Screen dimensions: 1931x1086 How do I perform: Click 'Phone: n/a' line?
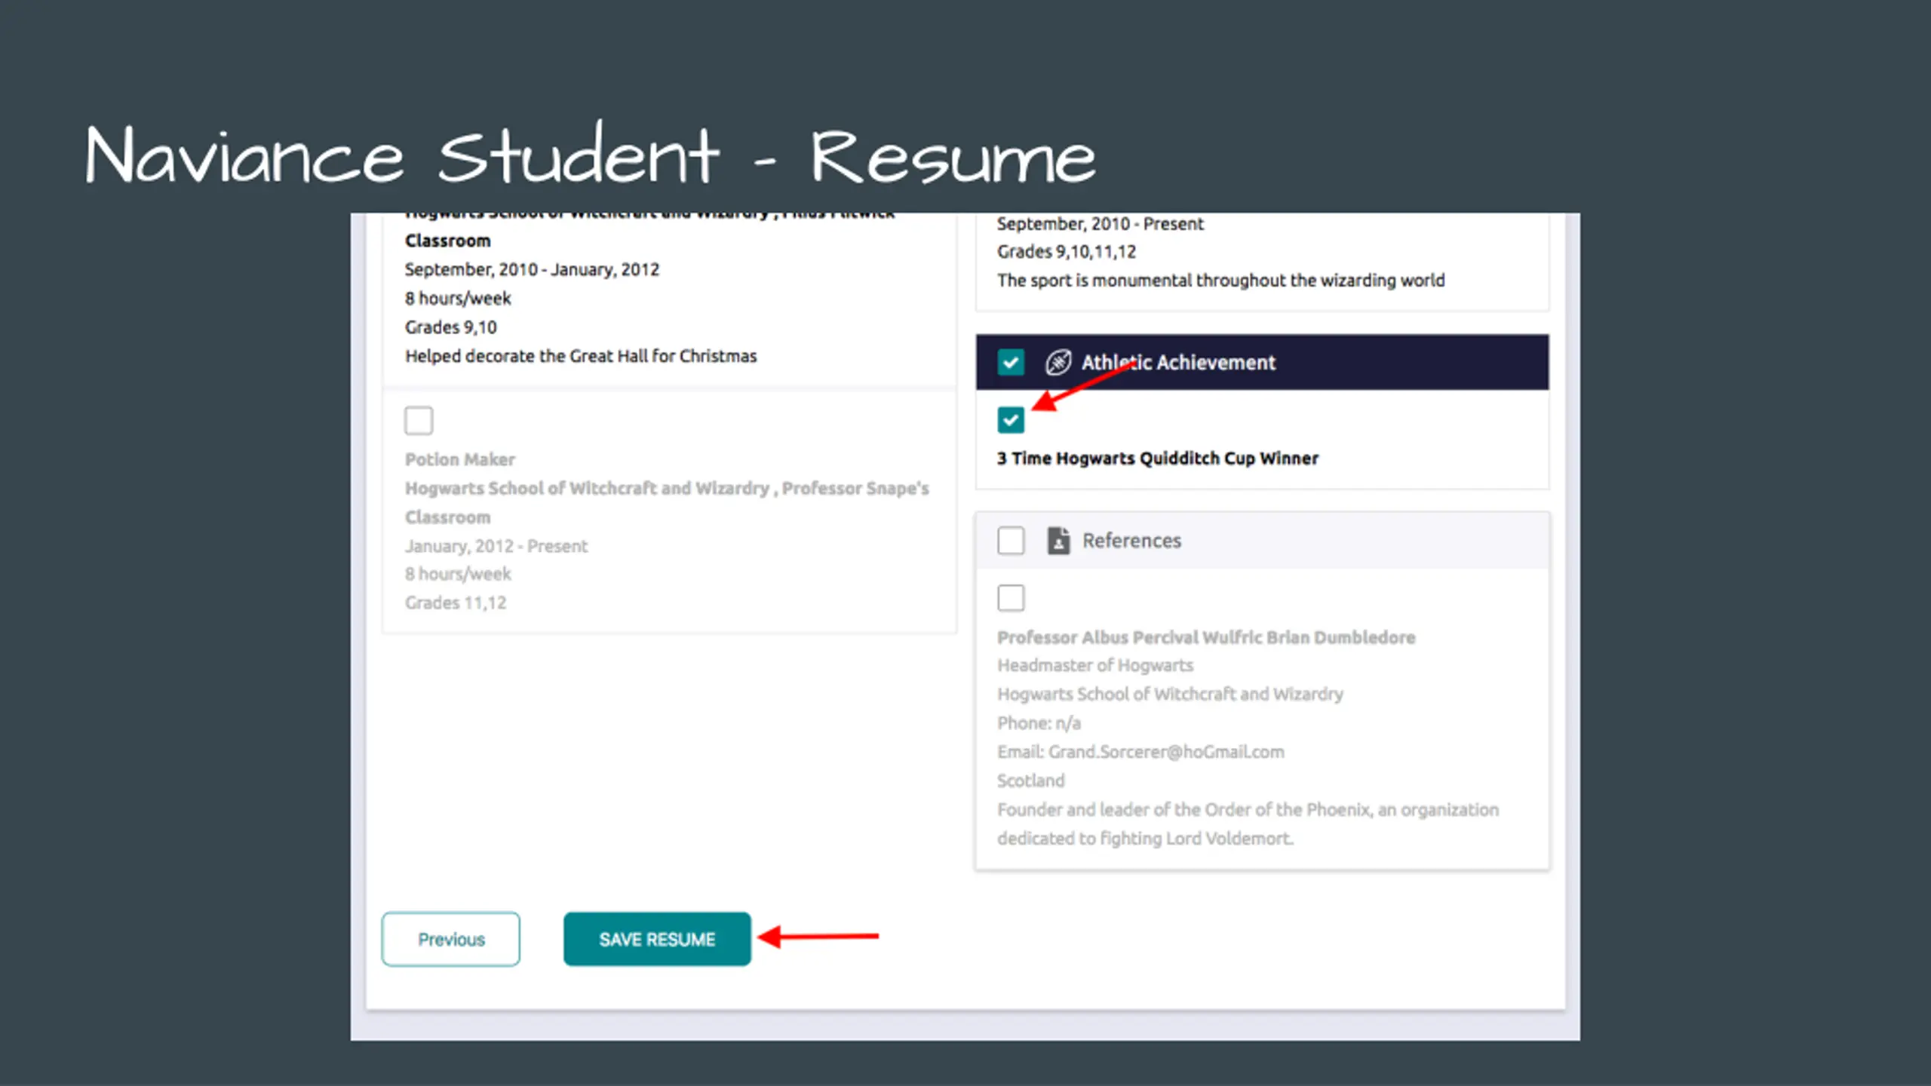(1039, 723)
